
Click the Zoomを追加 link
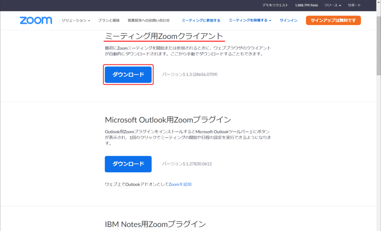click(x=180, y=185)
